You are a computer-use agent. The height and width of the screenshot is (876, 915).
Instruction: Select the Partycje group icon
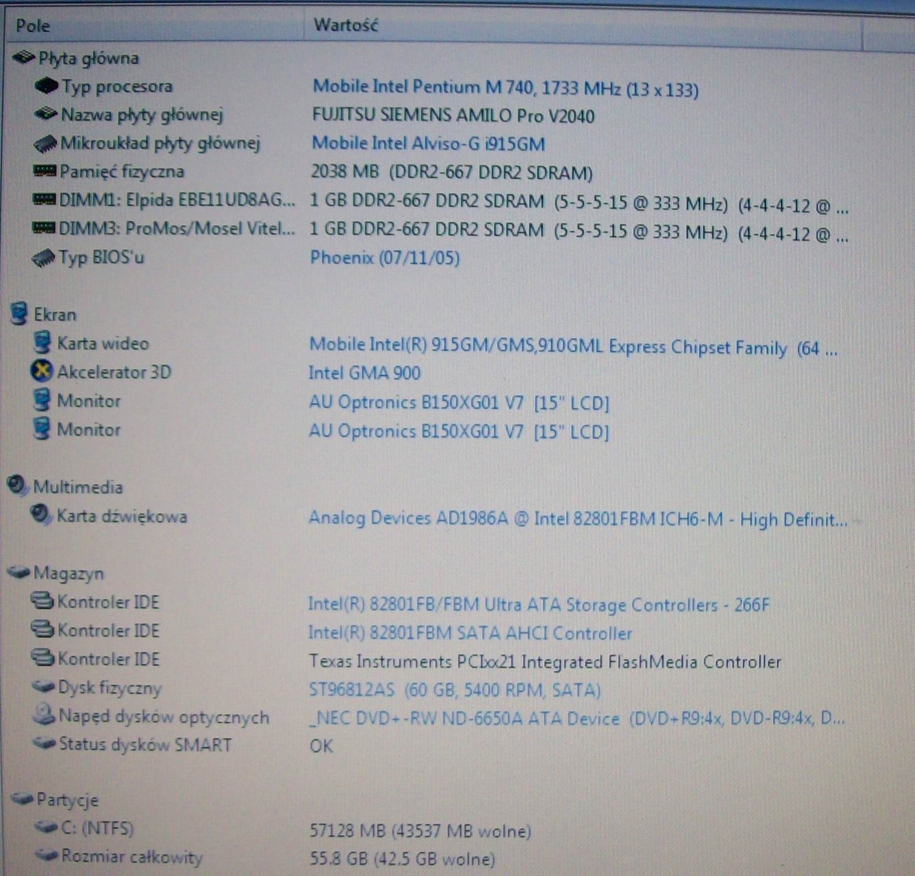click(22, 798)
